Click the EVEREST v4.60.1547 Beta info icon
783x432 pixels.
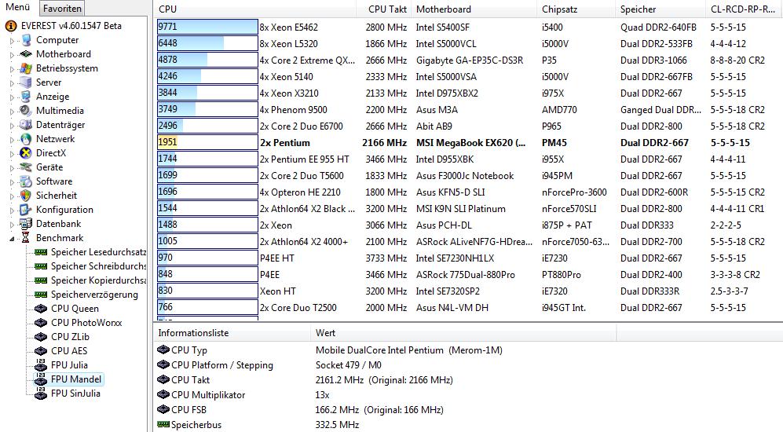pyautogui.click(x=10, y=26)
